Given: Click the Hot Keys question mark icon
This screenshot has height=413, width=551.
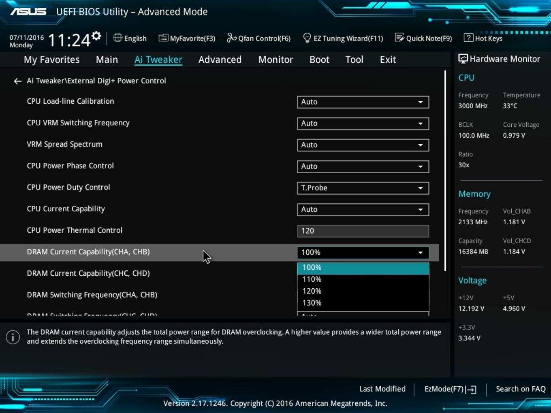Looking at the screenshot, I should point(468,38).
